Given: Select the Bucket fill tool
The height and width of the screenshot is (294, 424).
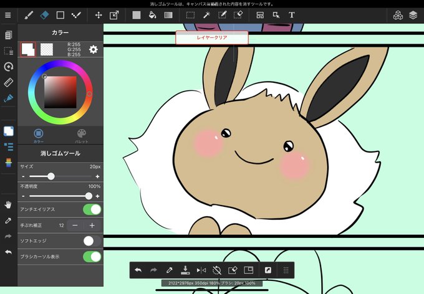Looking at the screenshot, I should coord(152,15).
